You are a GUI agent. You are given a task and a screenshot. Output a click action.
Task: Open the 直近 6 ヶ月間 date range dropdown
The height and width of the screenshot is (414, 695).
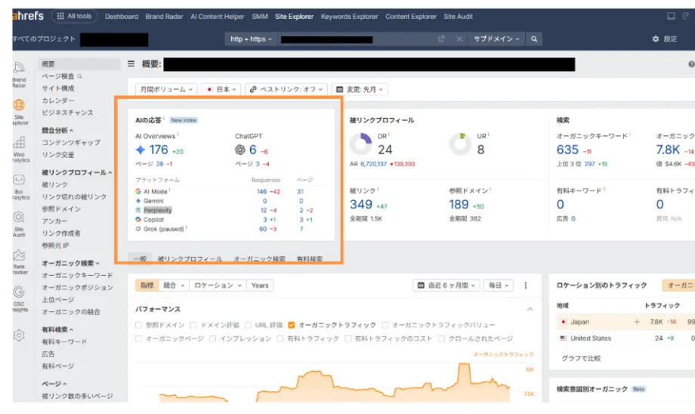446,286
